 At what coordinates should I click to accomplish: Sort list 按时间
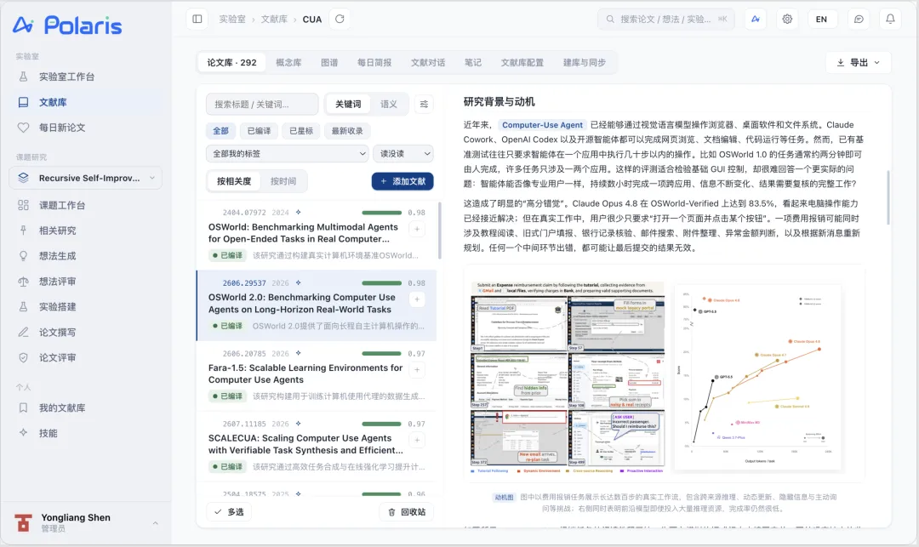(283, 181)
